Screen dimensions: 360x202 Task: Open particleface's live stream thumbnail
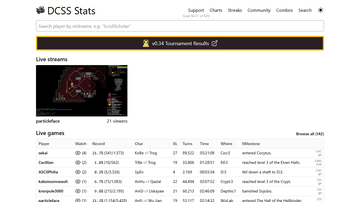[x=82, y=91]
